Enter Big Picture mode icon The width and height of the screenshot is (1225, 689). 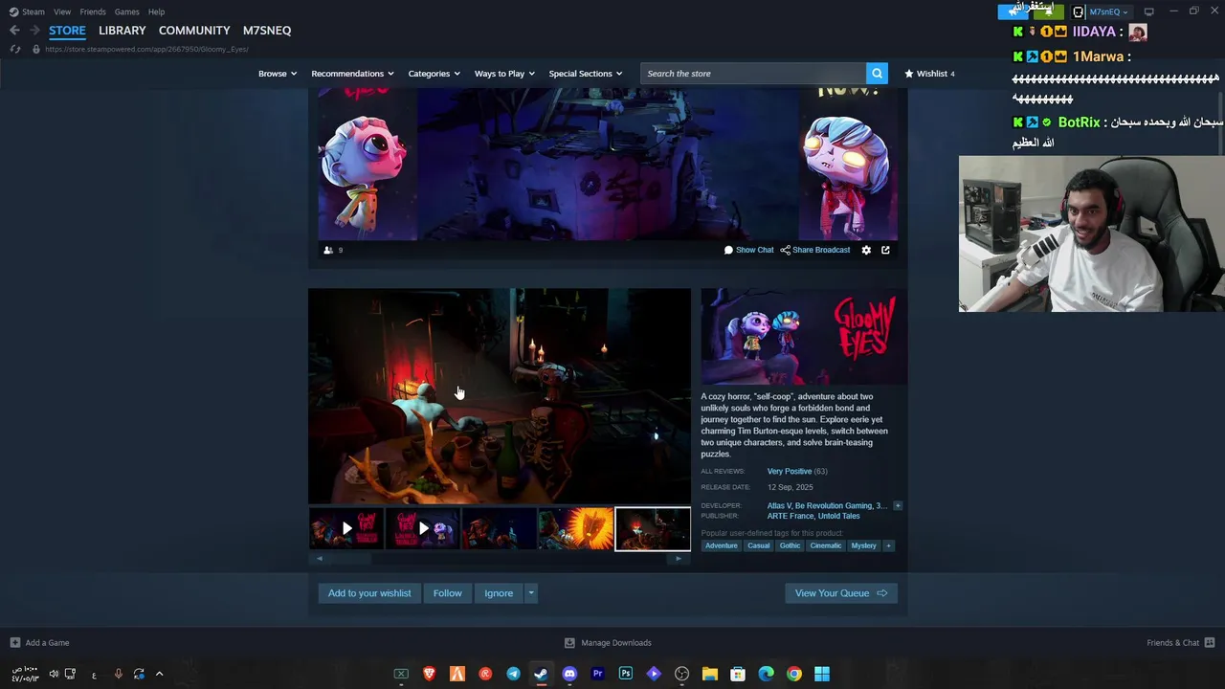point(1148,11)
